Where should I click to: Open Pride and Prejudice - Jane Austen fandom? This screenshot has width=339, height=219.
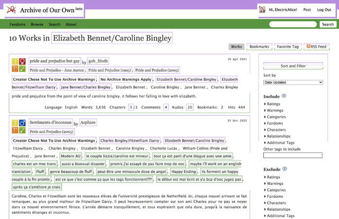(x=57, y=70)
